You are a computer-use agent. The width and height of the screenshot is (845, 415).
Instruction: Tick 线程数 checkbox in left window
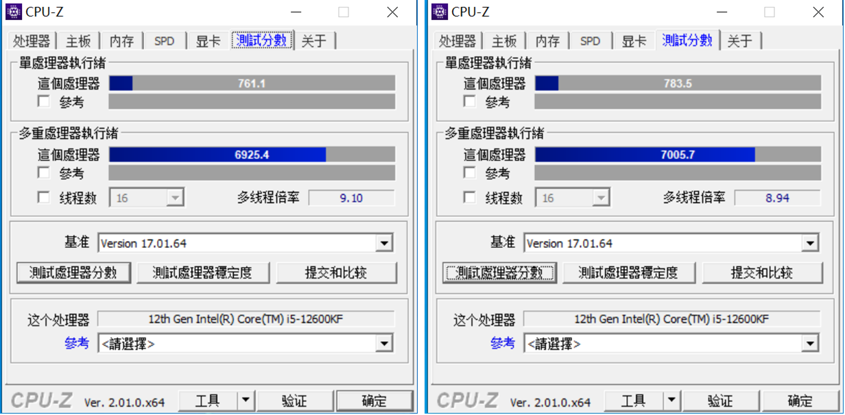tap(44, 198)
